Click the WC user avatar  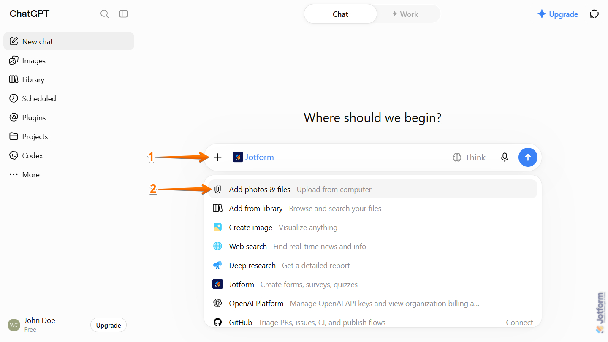(14, 325)
